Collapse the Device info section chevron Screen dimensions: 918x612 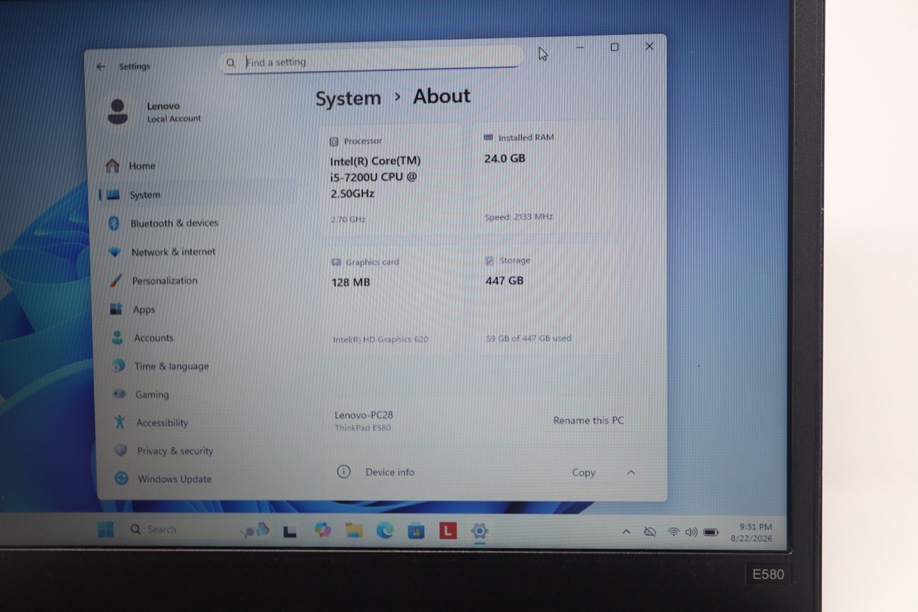631,472
